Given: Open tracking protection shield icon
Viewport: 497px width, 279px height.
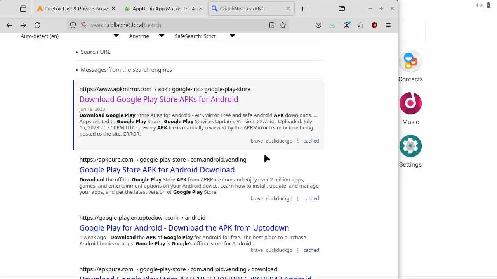Looking at the screenshot, I should [73, 25].
